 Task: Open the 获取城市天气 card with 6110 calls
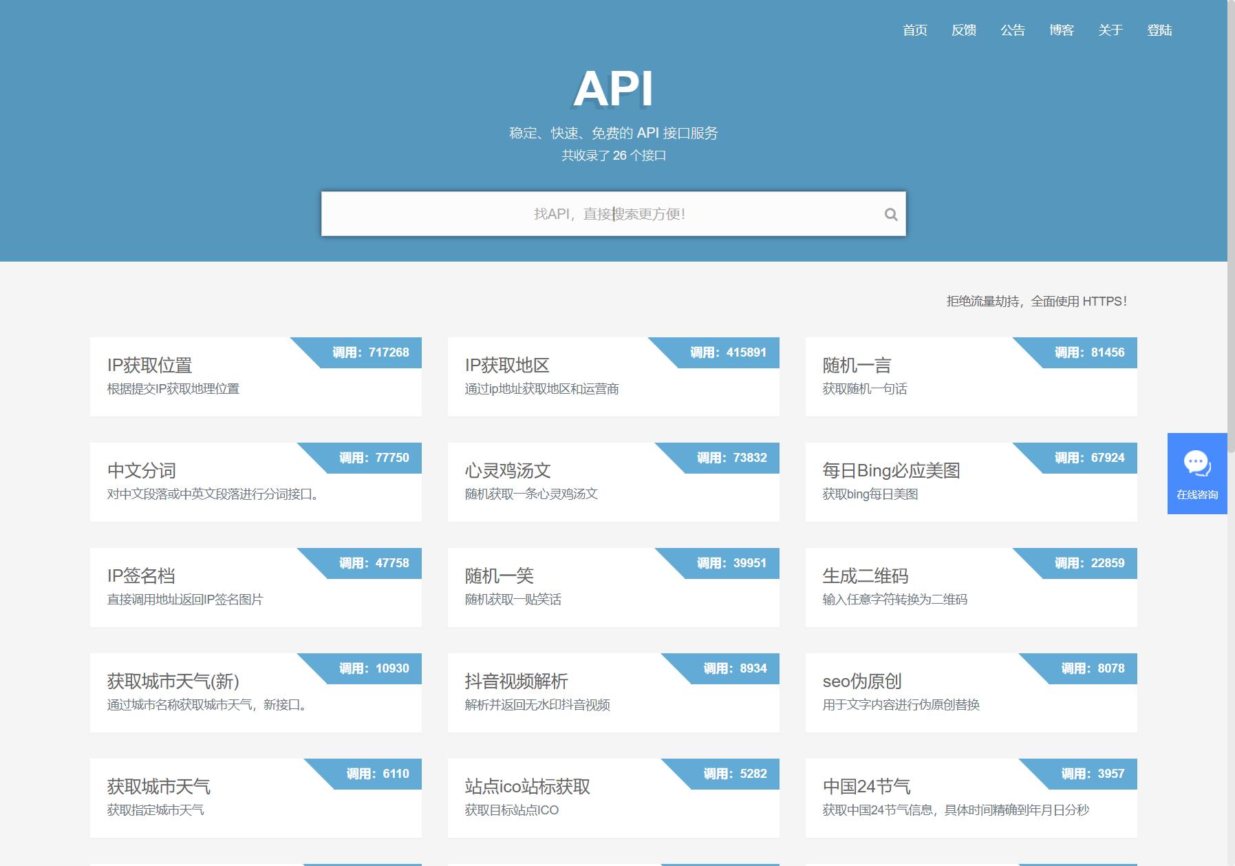point(256,798)
